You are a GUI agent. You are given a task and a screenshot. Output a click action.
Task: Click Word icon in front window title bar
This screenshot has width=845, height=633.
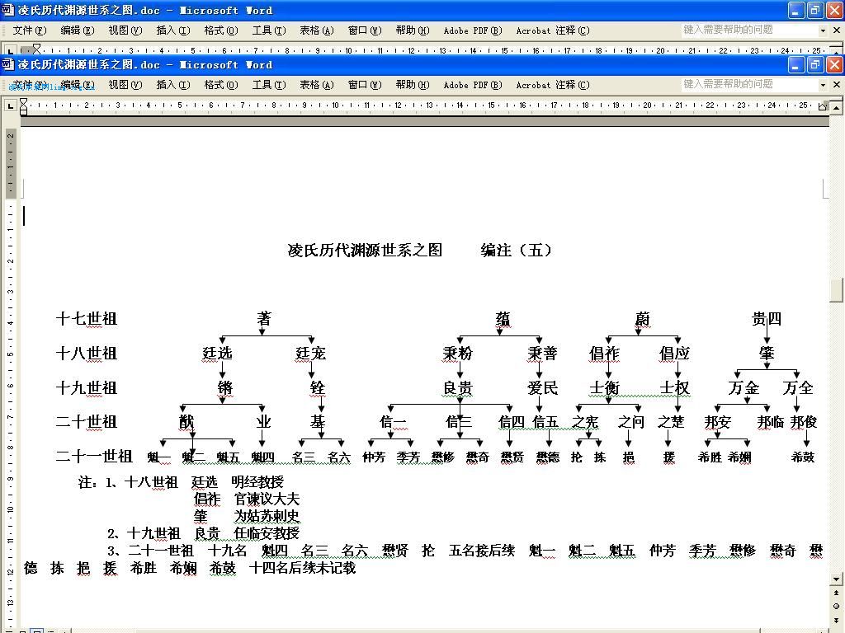point(7,64)
